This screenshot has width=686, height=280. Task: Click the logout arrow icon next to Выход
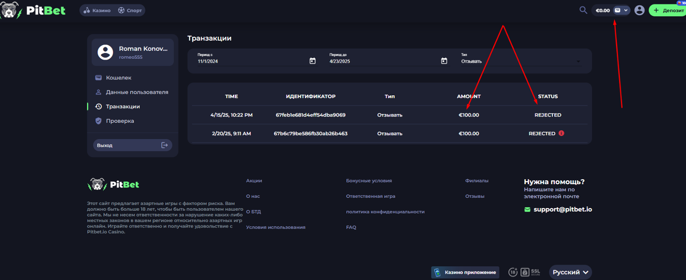pos(165,145)
